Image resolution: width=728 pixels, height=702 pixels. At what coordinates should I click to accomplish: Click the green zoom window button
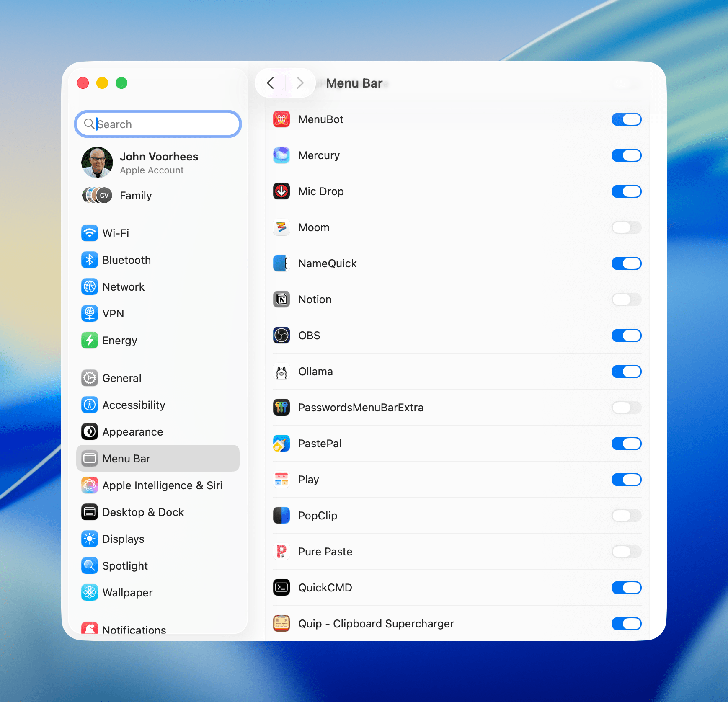(x=121, y=83)
